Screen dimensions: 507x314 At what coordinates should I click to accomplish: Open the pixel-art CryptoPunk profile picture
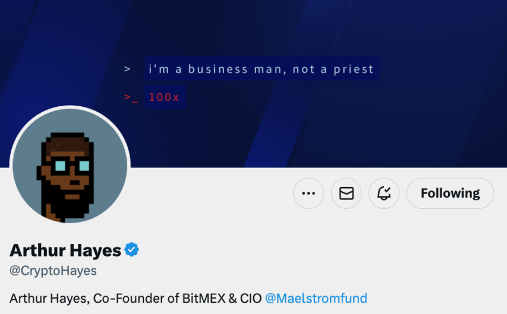[x=70, y=166]
